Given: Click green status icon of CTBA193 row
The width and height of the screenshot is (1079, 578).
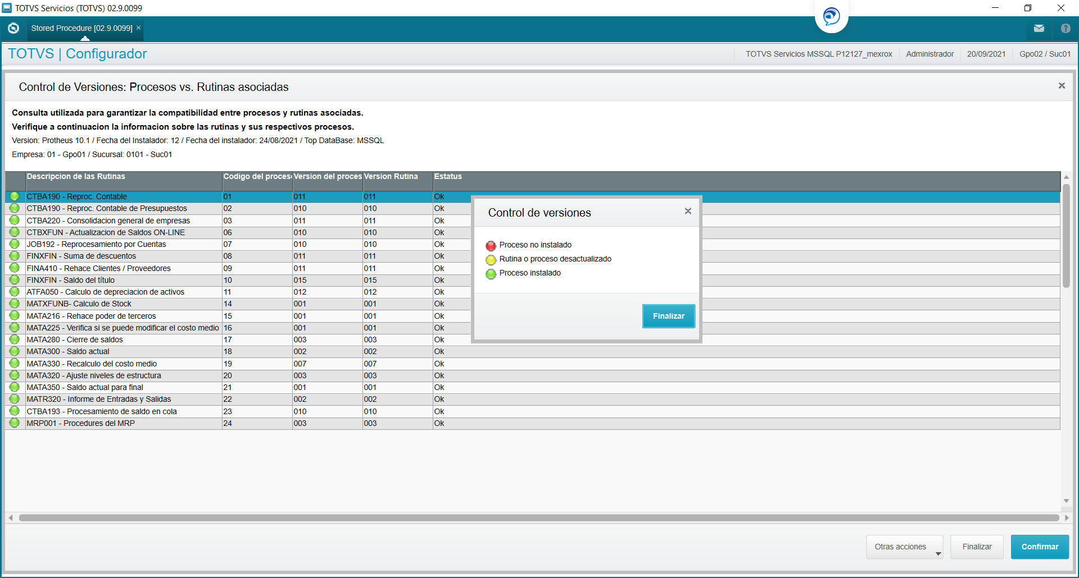Looking at the screenshot, I should tap(15, 411).
